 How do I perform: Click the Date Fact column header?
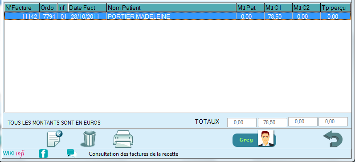tap(87, 8)
